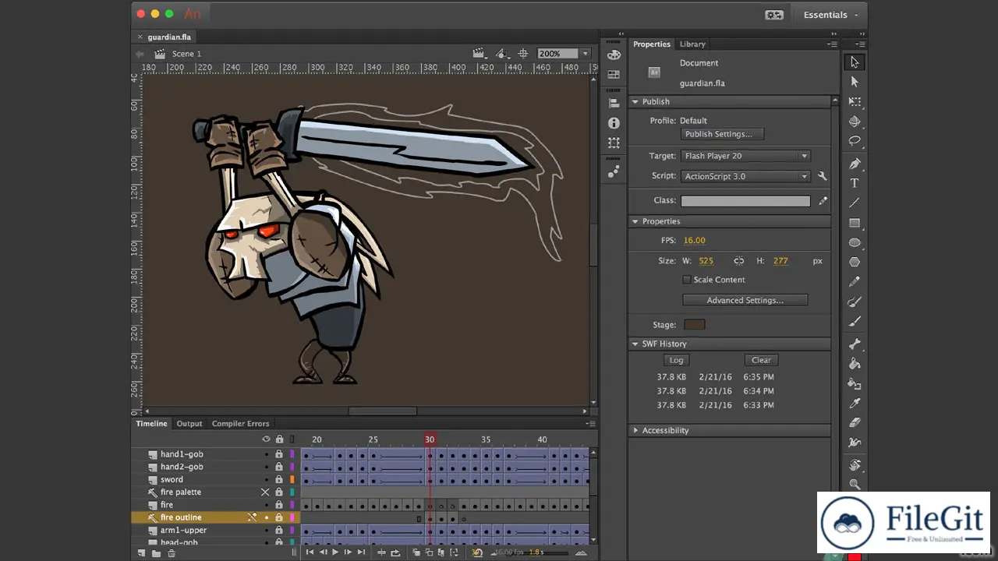Select the Pencil tool

[x=855, y=282]
